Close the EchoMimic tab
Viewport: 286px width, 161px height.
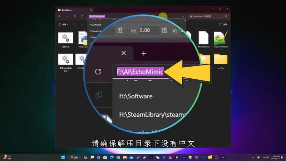pos(91,10)
